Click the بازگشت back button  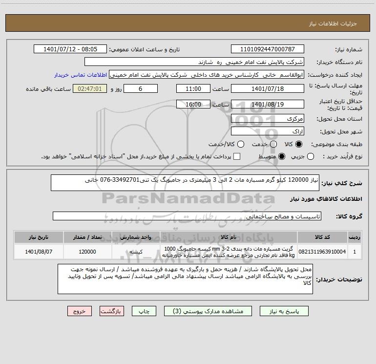click(x=112, y=311)
